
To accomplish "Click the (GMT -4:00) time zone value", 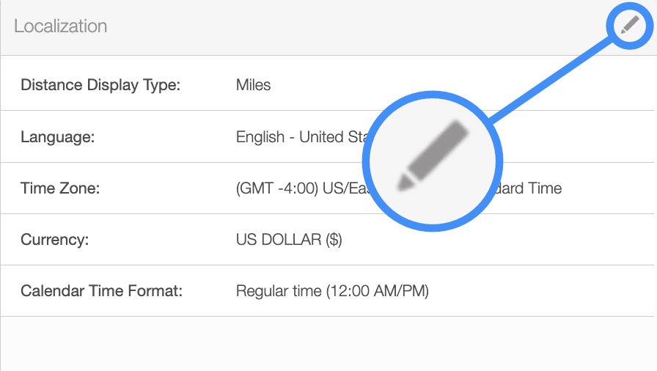I will 293,188.
